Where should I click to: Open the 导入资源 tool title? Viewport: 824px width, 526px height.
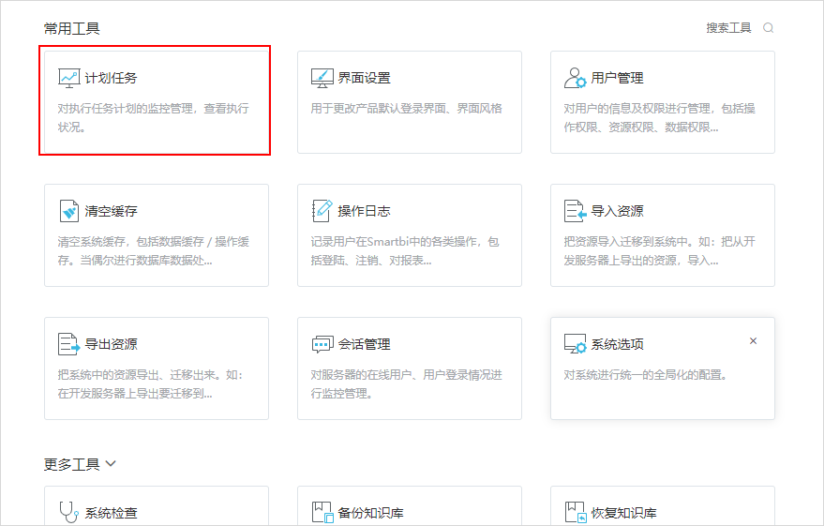(617, 211)
